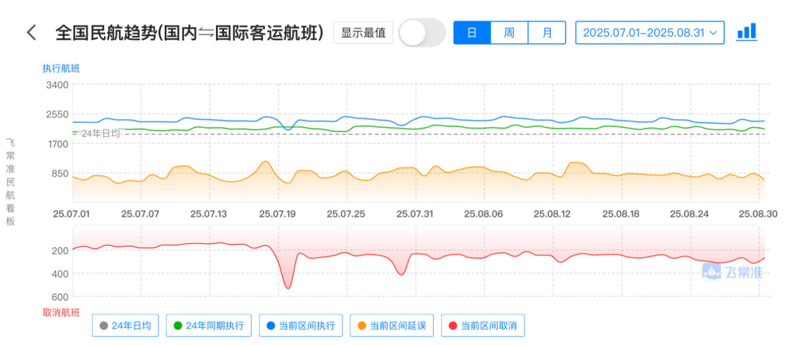
Task: Click the gray 24年日均 legend dot
Action: [x=103, y=325]
